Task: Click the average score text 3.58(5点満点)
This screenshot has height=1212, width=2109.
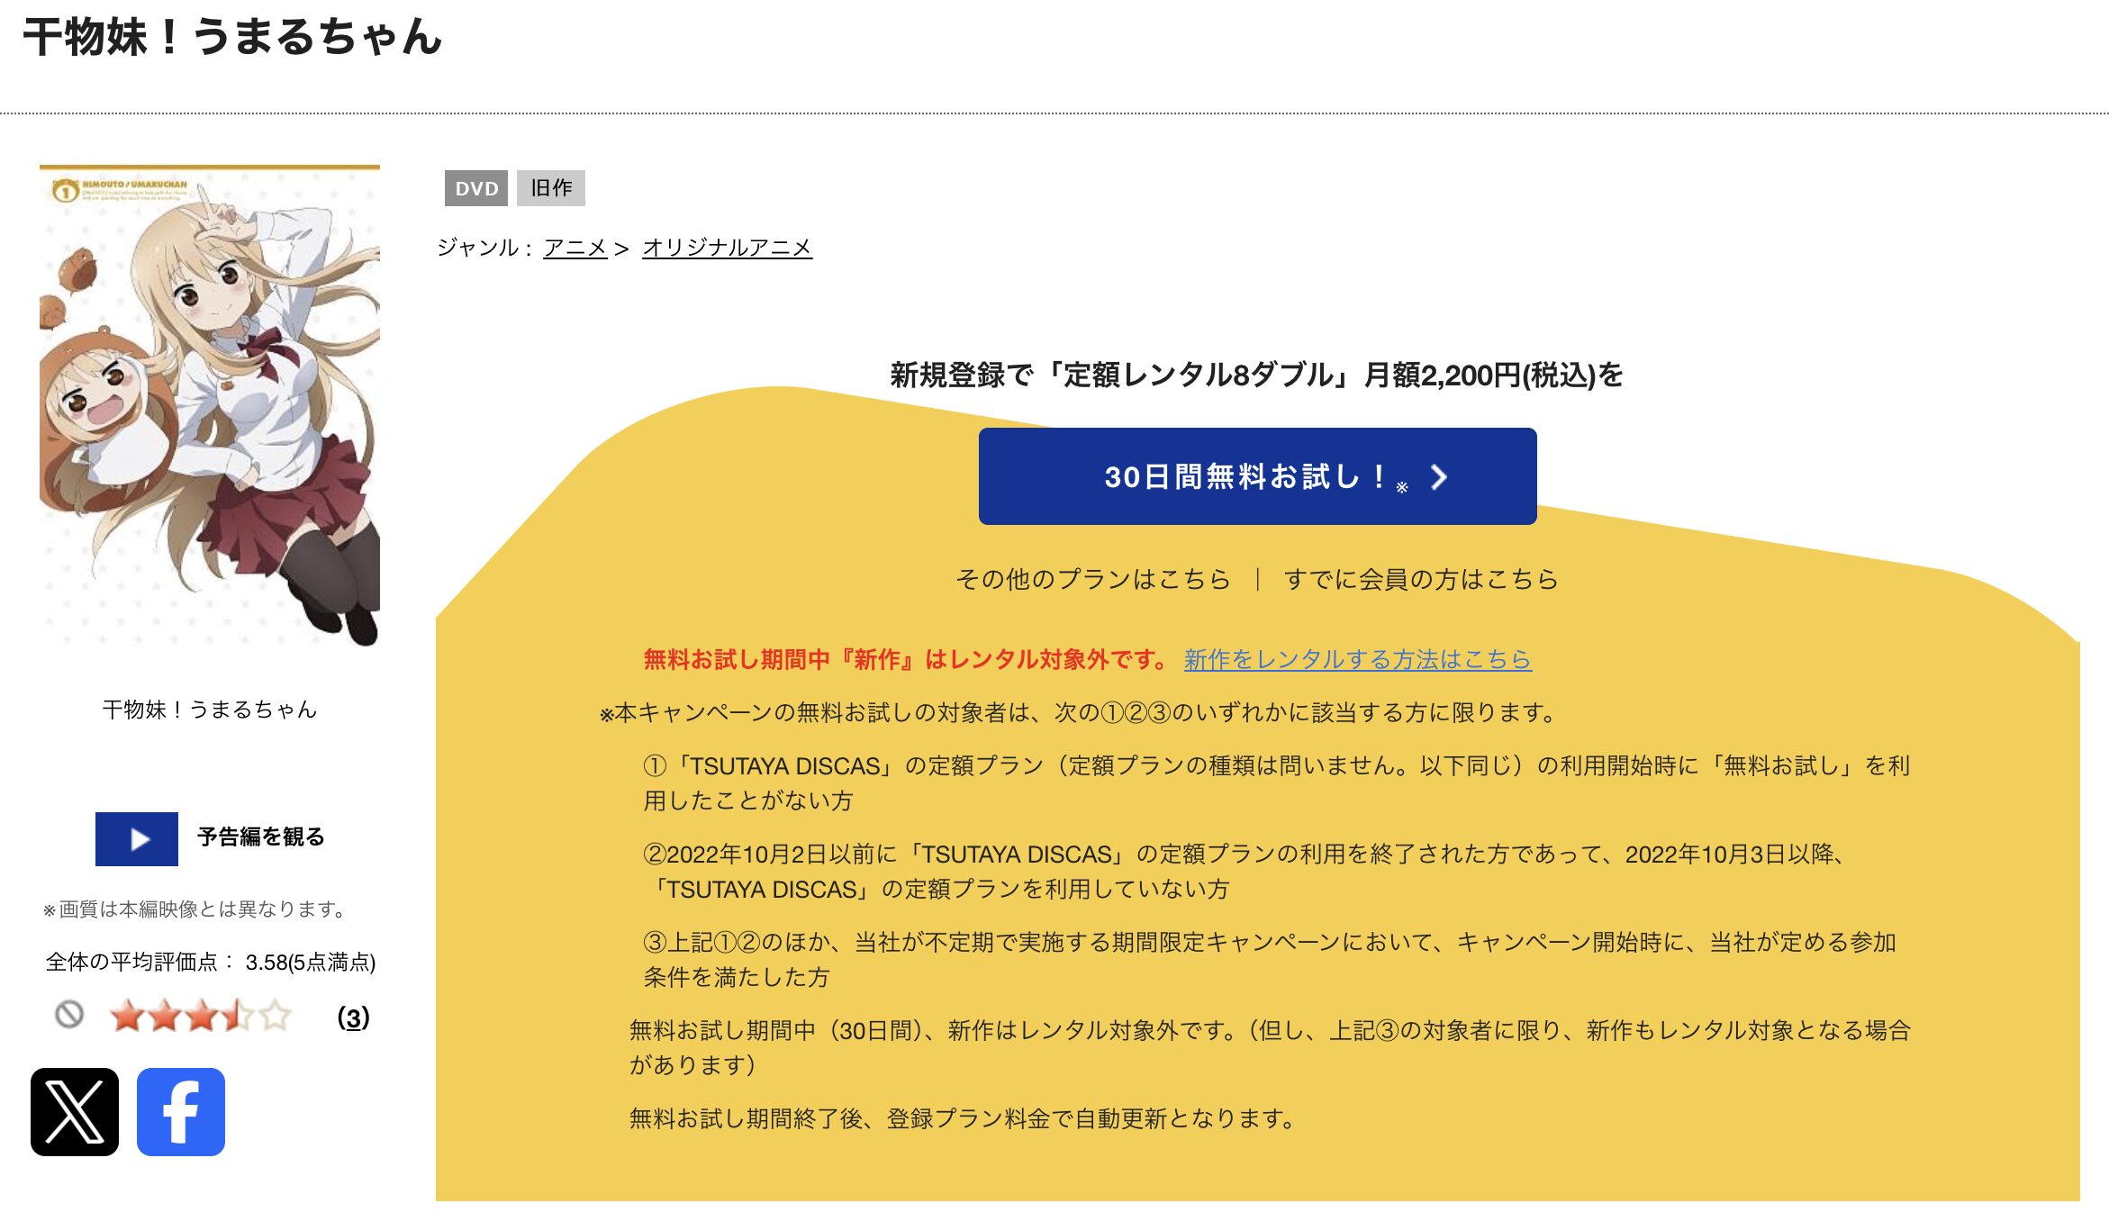Action: click(x=311, y=963)
